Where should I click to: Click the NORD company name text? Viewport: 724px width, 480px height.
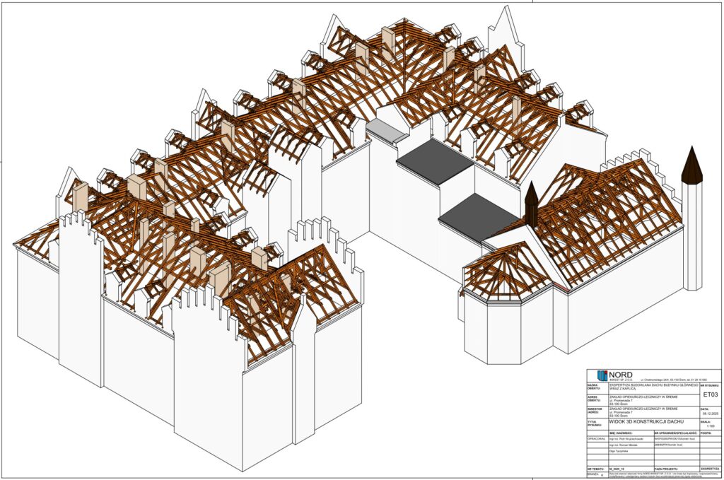621,374
